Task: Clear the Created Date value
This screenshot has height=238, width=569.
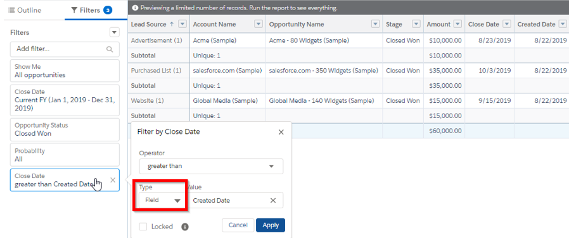Action: click(273, 200)
